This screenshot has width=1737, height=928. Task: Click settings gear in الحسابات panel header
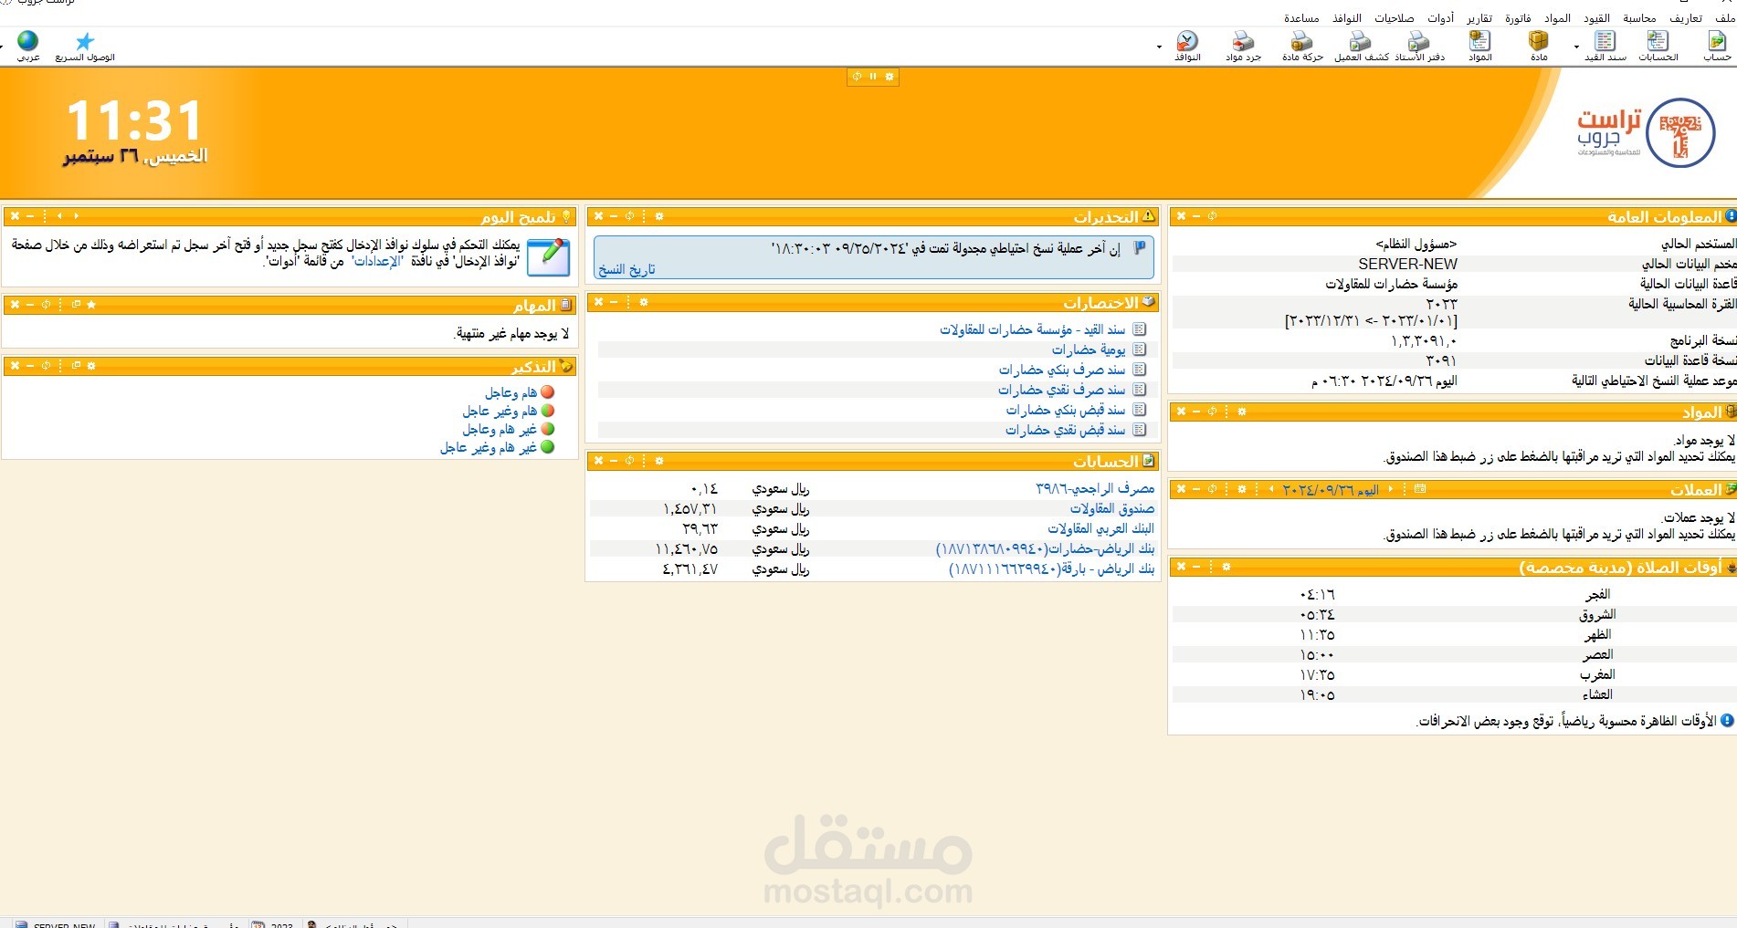tap(659, 461)
